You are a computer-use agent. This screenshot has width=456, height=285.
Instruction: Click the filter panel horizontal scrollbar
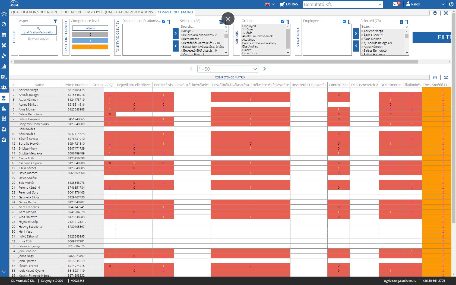(216, 62)
